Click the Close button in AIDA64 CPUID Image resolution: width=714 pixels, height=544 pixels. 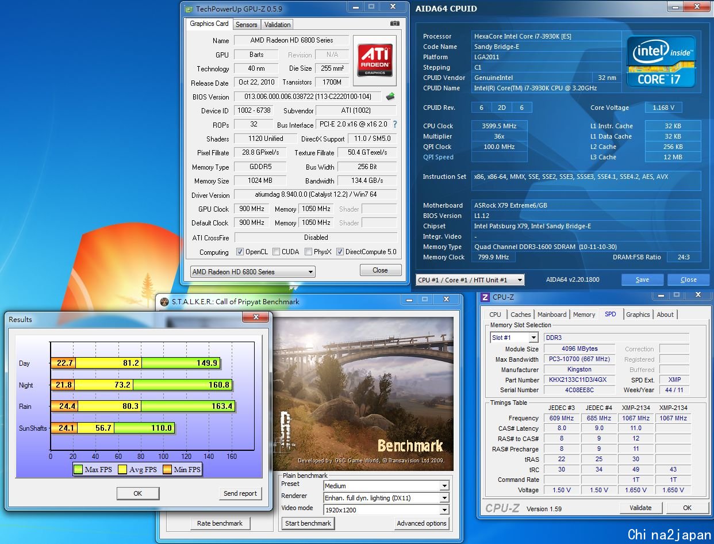point(688,280)
